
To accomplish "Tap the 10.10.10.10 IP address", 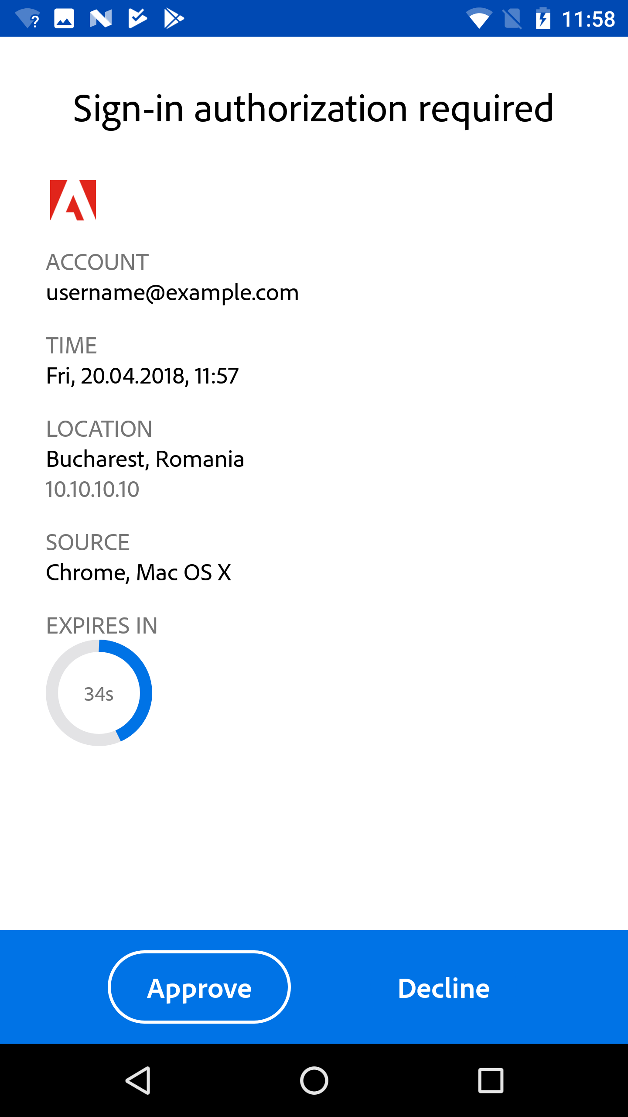I will [93, 489].
